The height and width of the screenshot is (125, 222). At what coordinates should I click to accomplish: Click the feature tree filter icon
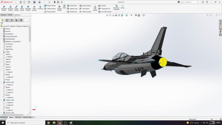point(2,24)
